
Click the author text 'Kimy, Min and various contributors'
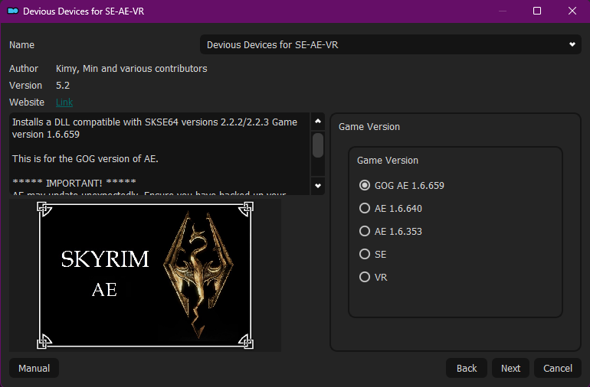pyautogui.click(x=131, y=68)
